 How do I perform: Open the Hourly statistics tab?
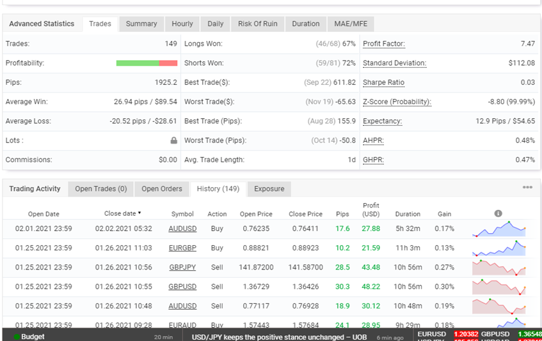[182, 24]
